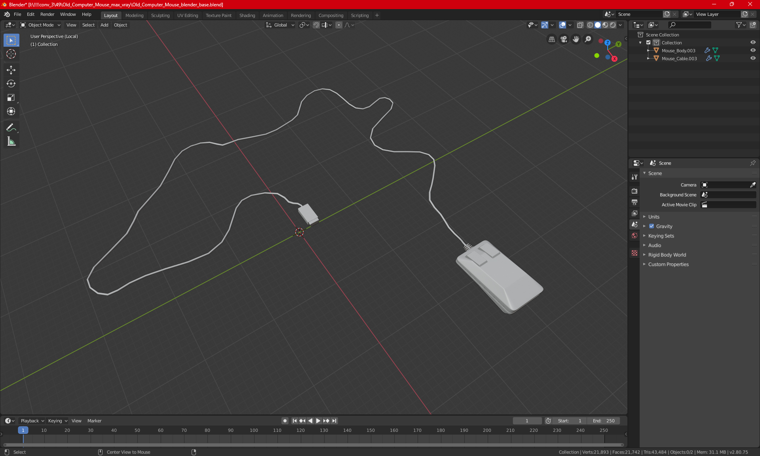Hide Mouse_Cable.003 in viewport
The image size is (760, 456).
[753, 58]
